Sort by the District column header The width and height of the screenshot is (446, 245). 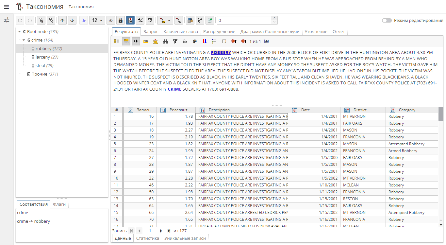tap(363, 110)
